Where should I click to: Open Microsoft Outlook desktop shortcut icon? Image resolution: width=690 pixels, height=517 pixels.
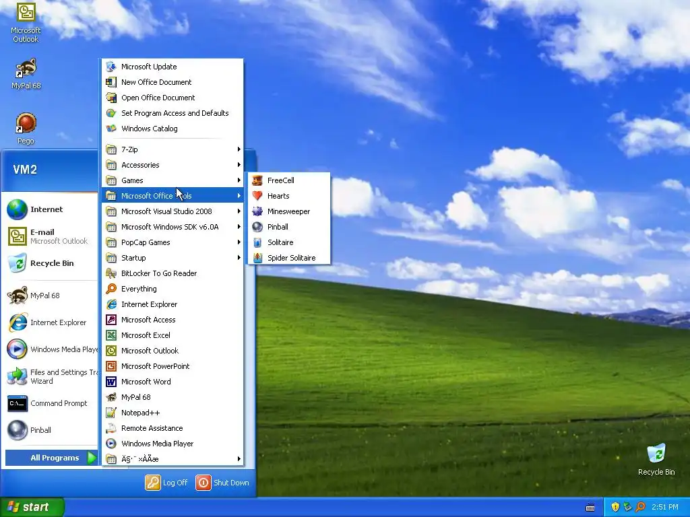click(x=26, y=22)
